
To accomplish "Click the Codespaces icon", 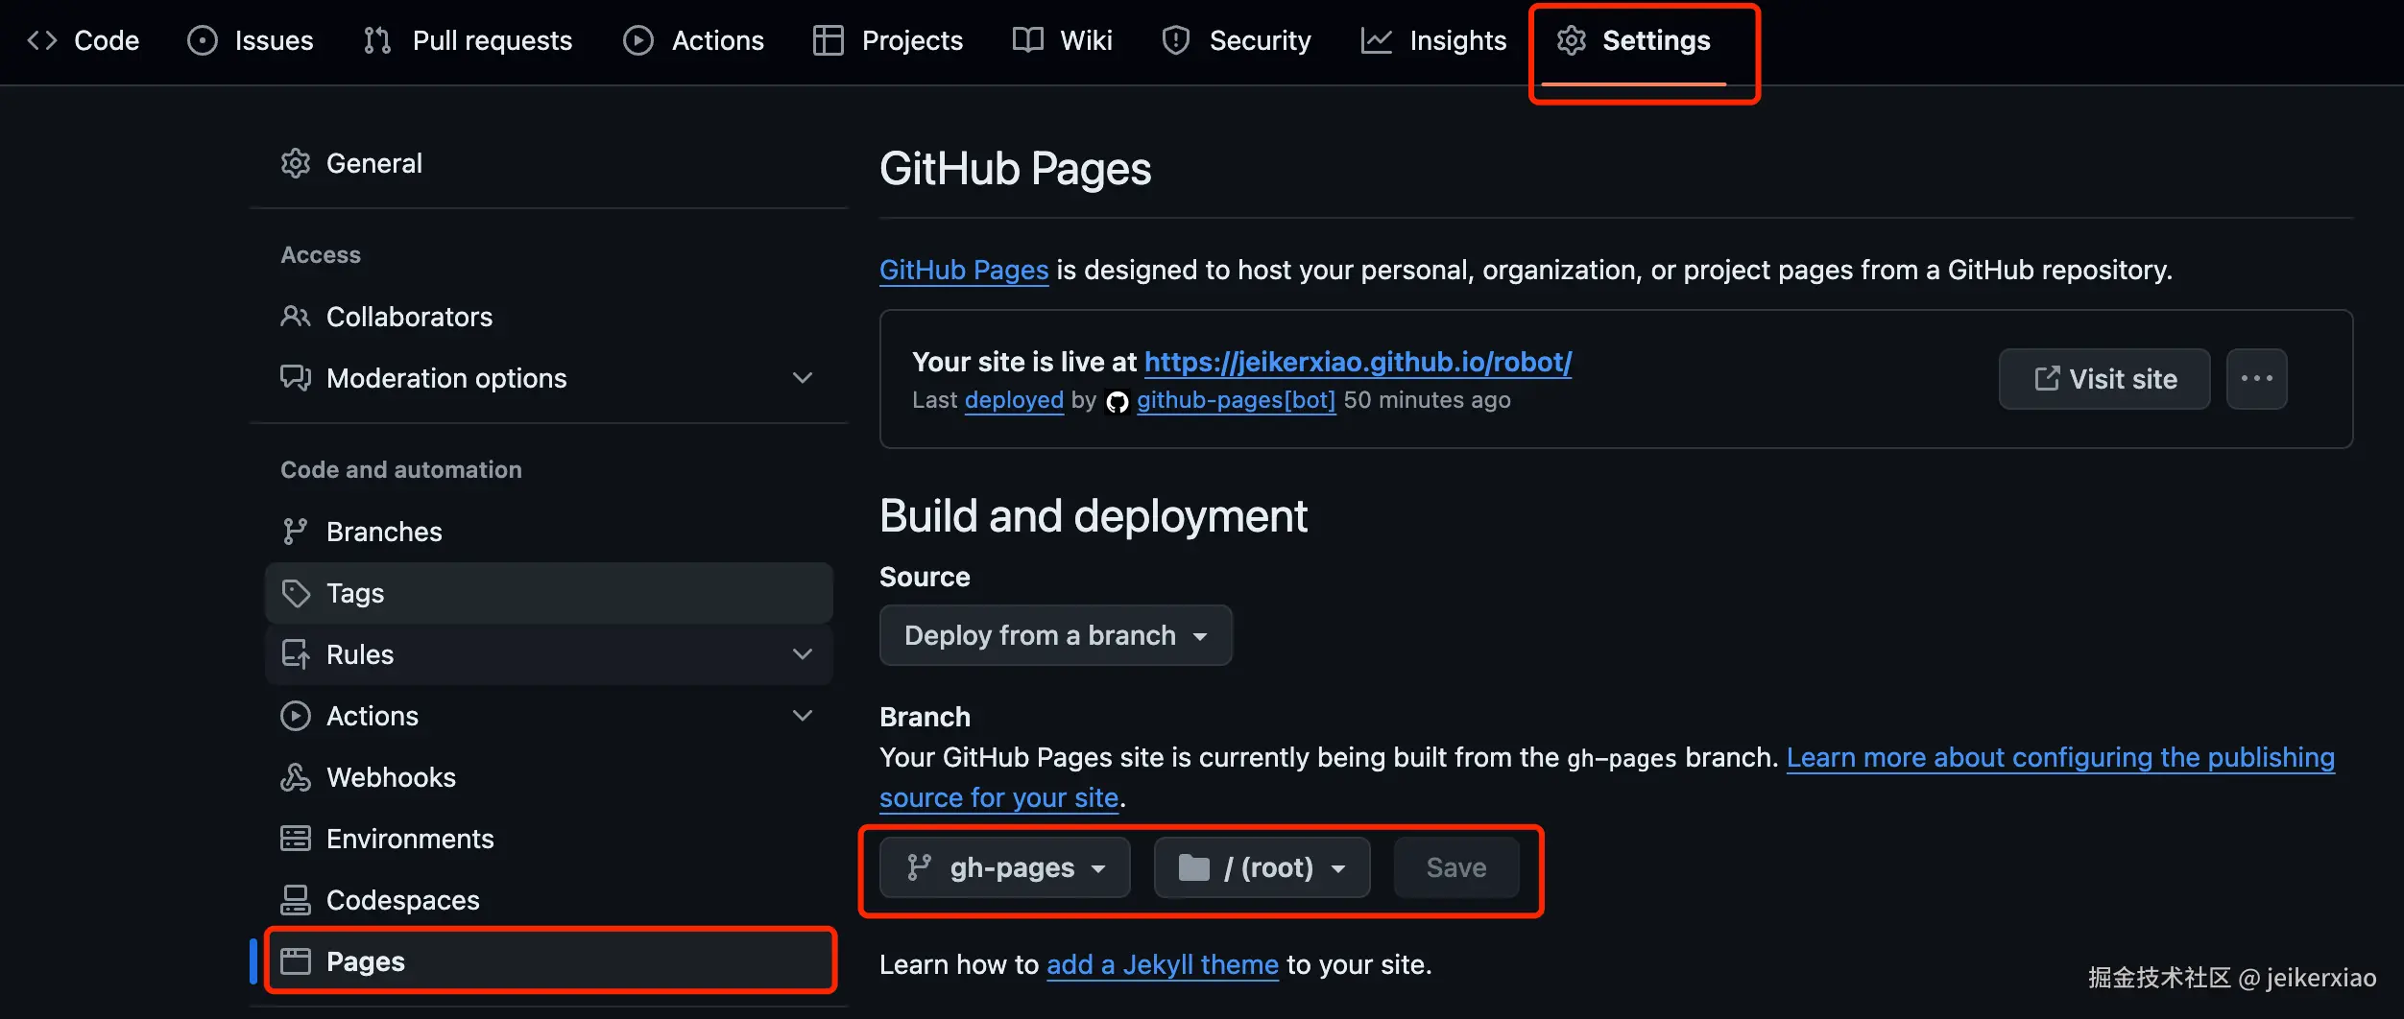I will coord(296,900).
